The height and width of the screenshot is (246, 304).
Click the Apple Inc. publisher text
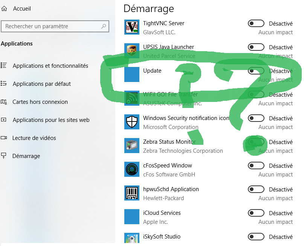(156, 222)
